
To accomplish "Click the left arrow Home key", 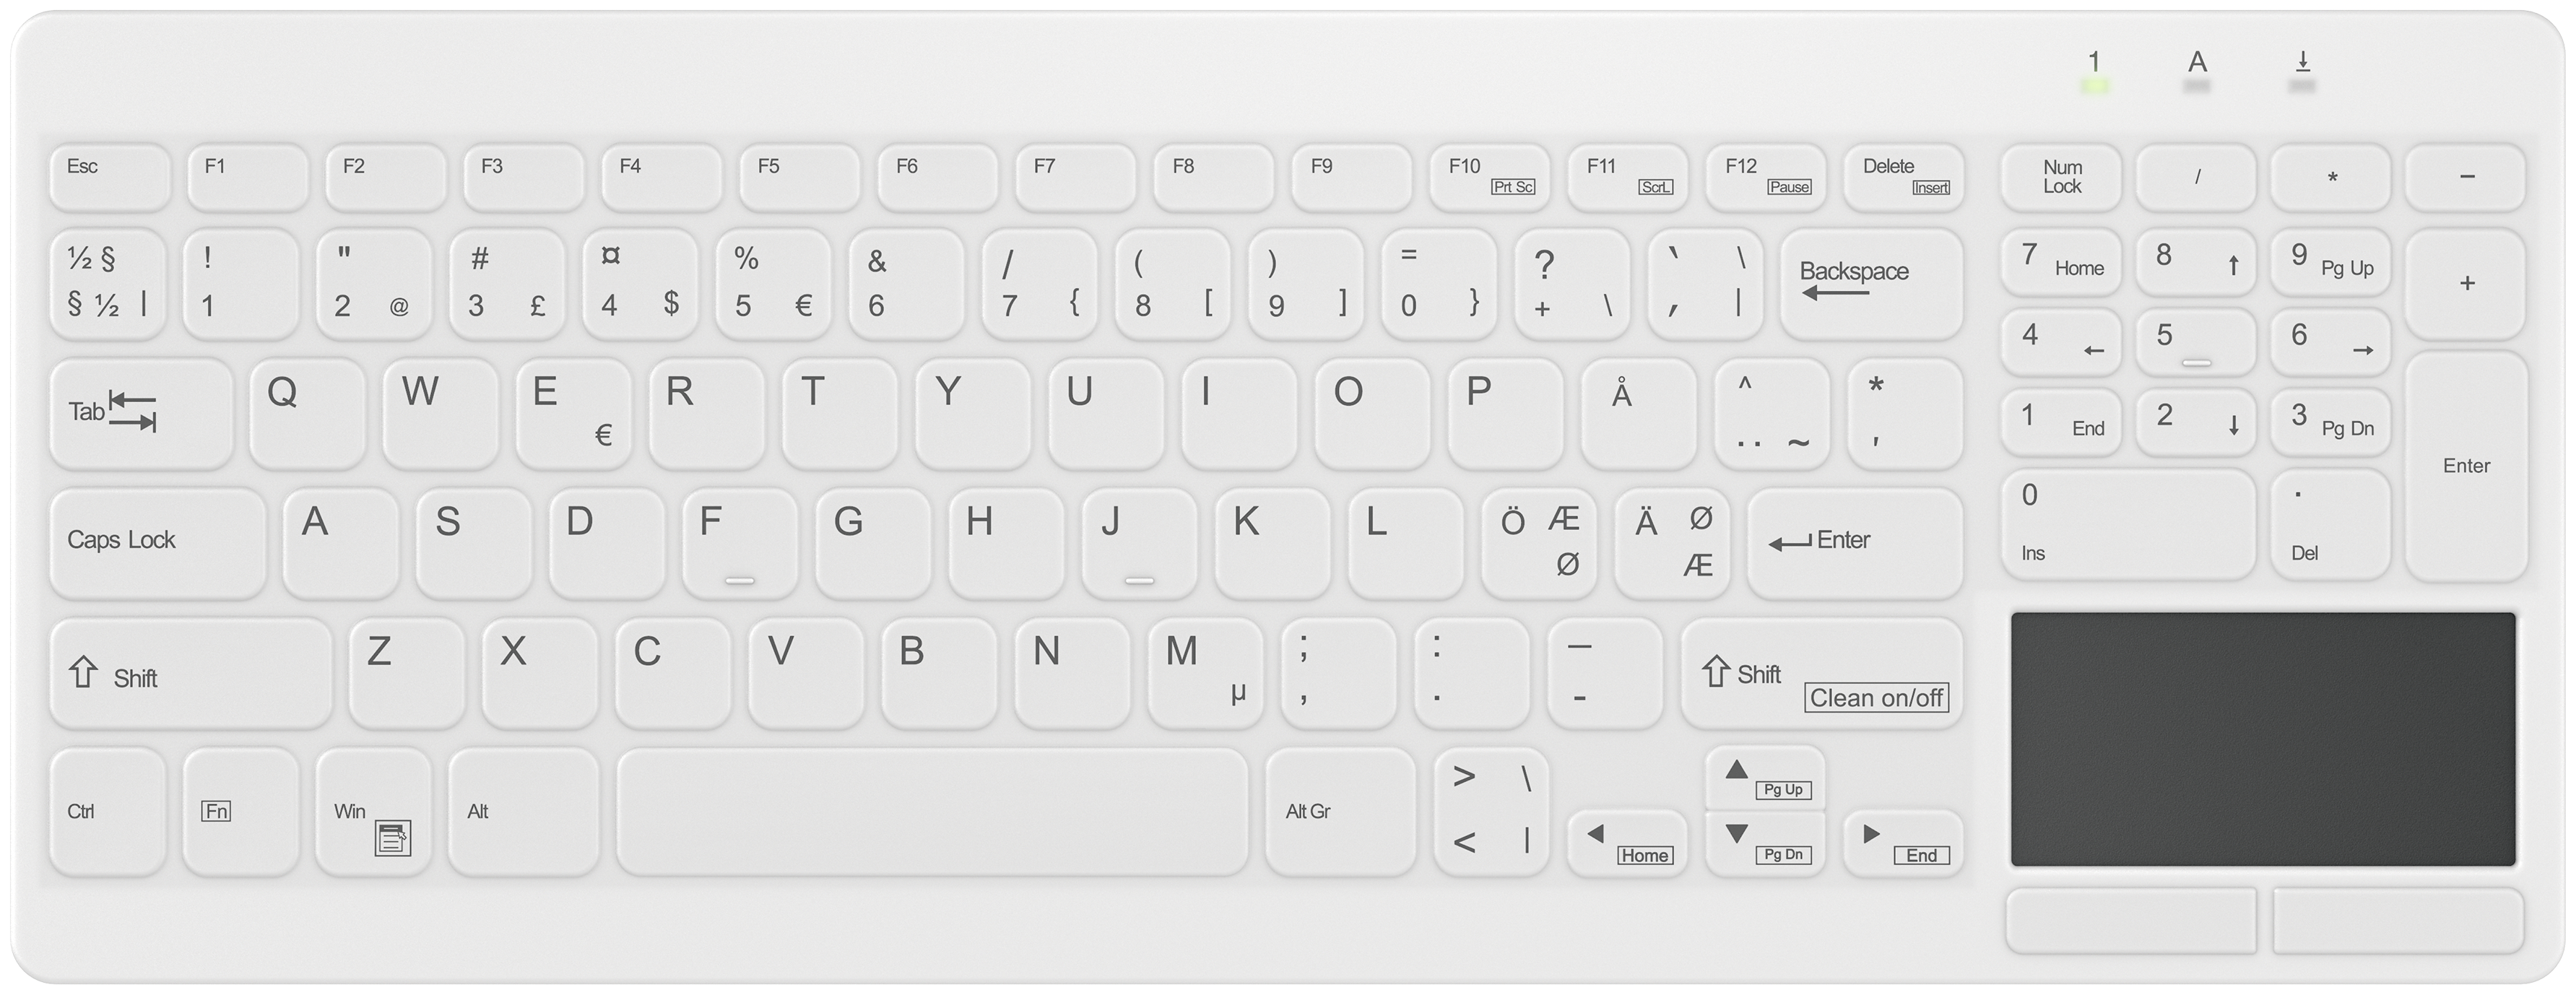I will 1627,843.
